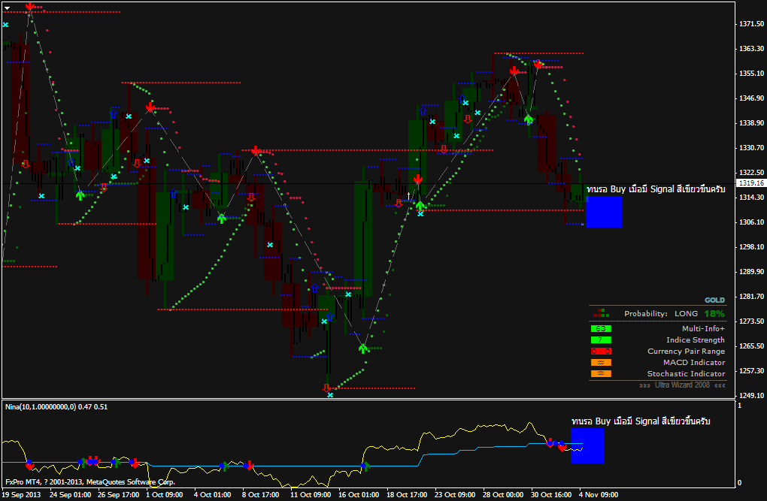767x501 pixels.
Task: Click the first red down arrow in the Nina window
Action: click(x=30, y=466)
